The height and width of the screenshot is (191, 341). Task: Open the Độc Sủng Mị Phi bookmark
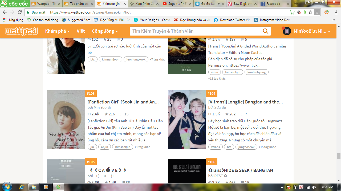click(112, 20)
